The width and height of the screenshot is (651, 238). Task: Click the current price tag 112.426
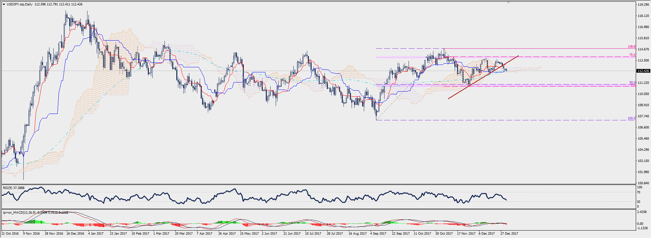click(x=643, y=71)
